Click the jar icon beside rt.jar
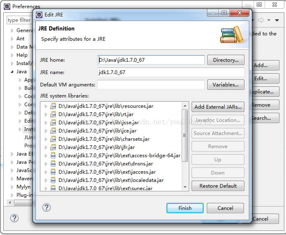This screenshot has height=235, width=286. (53, 114)
